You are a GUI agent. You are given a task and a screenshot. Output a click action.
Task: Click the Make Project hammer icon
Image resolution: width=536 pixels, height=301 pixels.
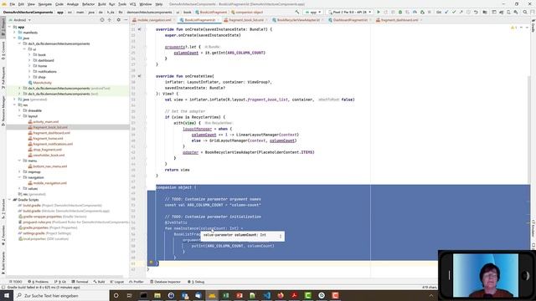(x=297, y=13)
